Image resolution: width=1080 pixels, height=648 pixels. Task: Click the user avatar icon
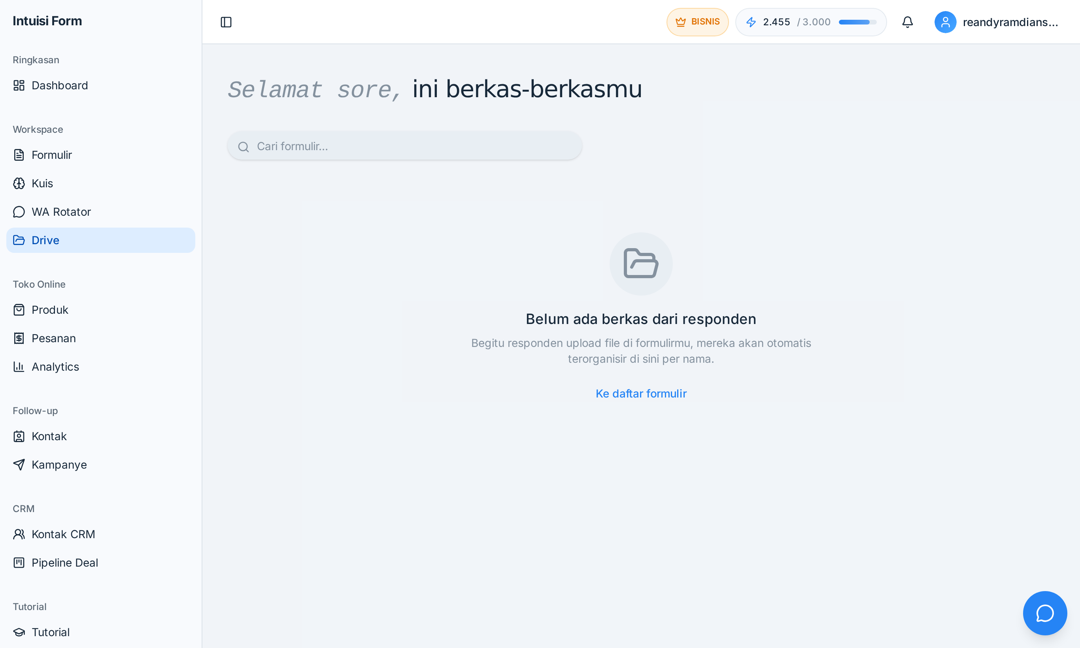(945, 22)
